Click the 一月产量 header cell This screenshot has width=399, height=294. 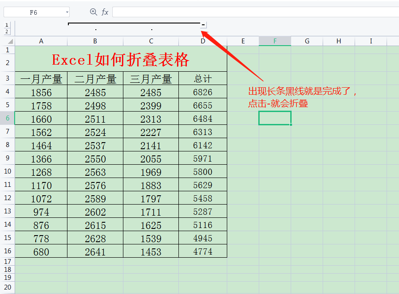tap(41, 78)
